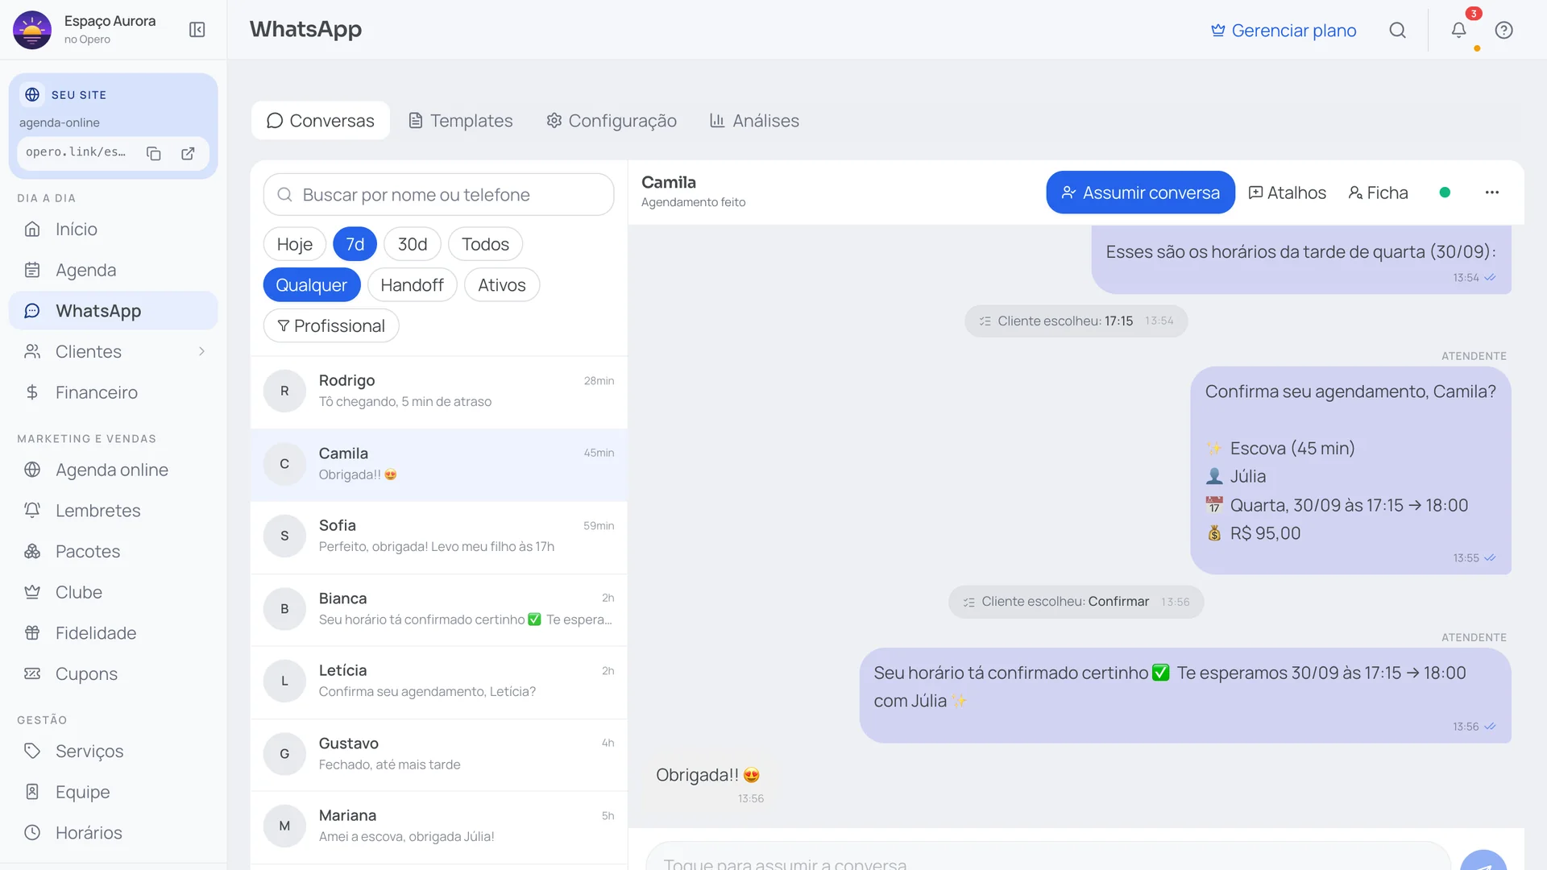This screenshot has height=870, width=1547.
Task: Open Horários page
Action: tap(114, 832)
